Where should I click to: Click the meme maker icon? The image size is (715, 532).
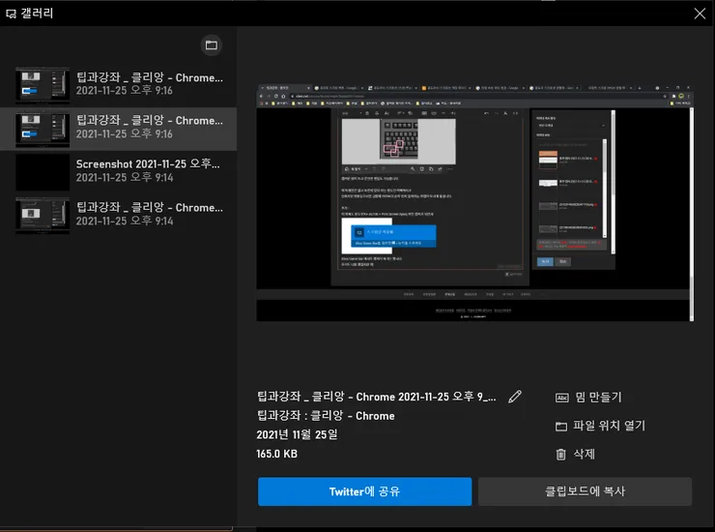(x=561, y=398)
